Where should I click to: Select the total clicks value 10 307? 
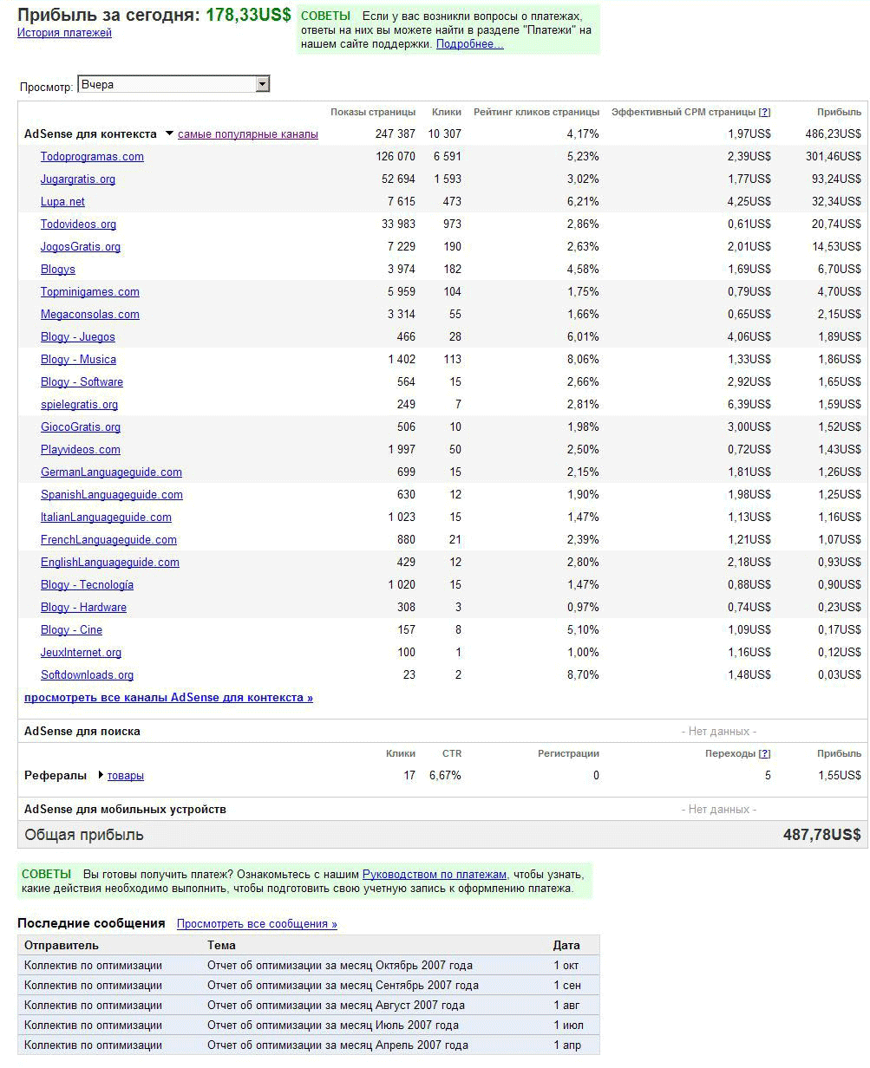[x=445, y=134]
